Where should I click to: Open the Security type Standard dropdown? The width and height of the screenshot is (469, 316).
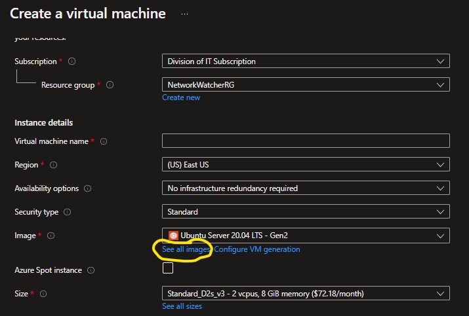click(x=306, y=211)
